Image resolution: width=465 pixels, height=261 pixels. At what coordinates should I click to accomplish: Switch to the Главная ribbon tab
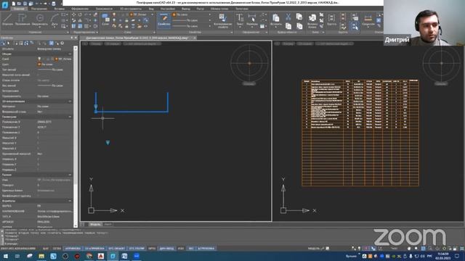(x=19, y=9)
